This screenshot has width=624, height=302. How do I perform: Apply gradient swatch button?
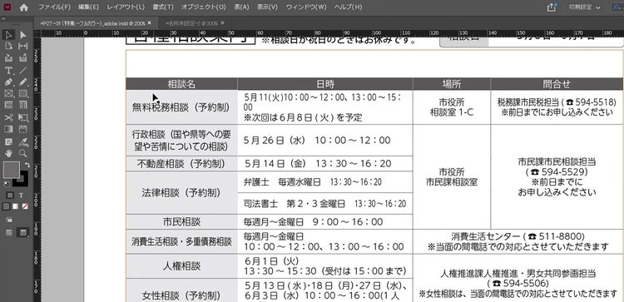click(x=15, y=206)
